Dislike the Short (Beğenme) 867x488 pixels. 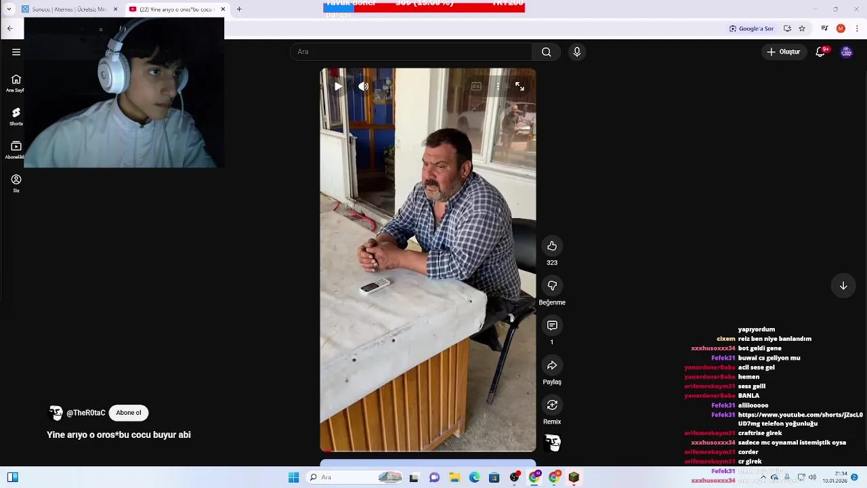pyautogui.click(x=552, y=286)
